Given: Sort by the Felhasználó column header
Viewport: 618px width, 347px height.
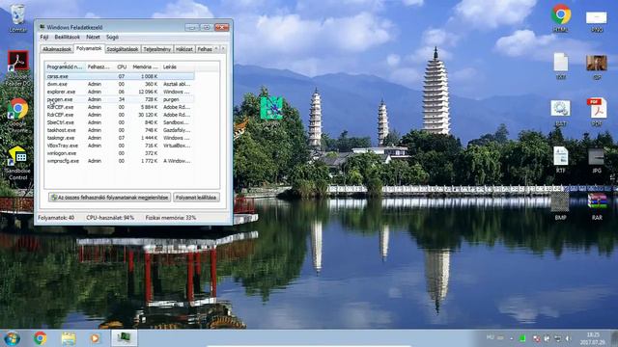Looking at the screenshot, I should pos(98,67).
